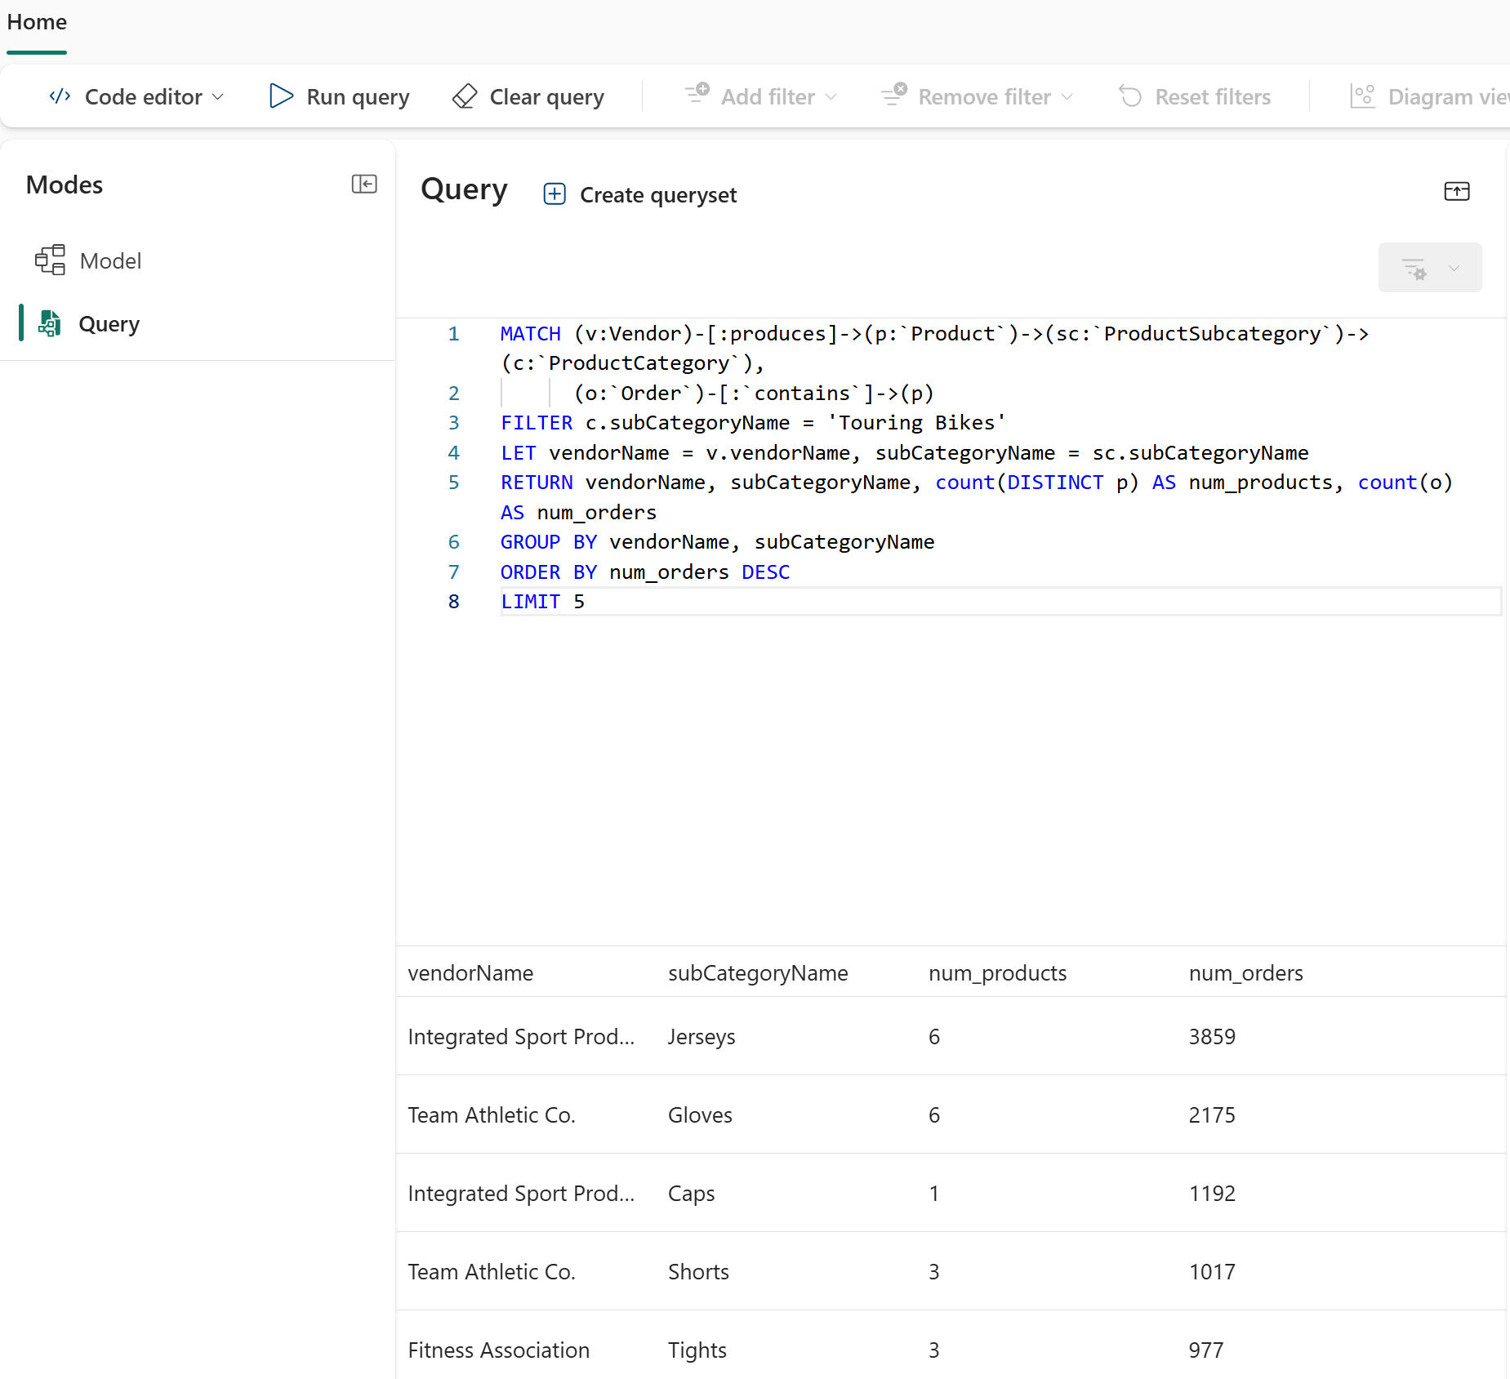Click the num_orders column header
Image resolution: width=1510 pixels, height=1379 pixels.
(1245, 972)
